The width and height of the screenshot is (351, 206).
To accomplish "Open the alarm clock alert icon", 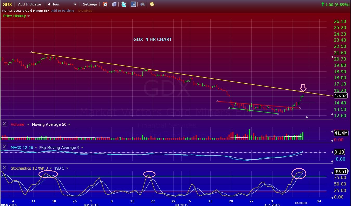I will (x=105, y=4).
